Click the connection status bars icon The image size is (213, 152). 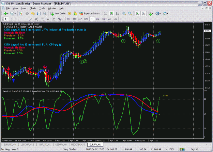pyautogui.click(x=182, y=149)
